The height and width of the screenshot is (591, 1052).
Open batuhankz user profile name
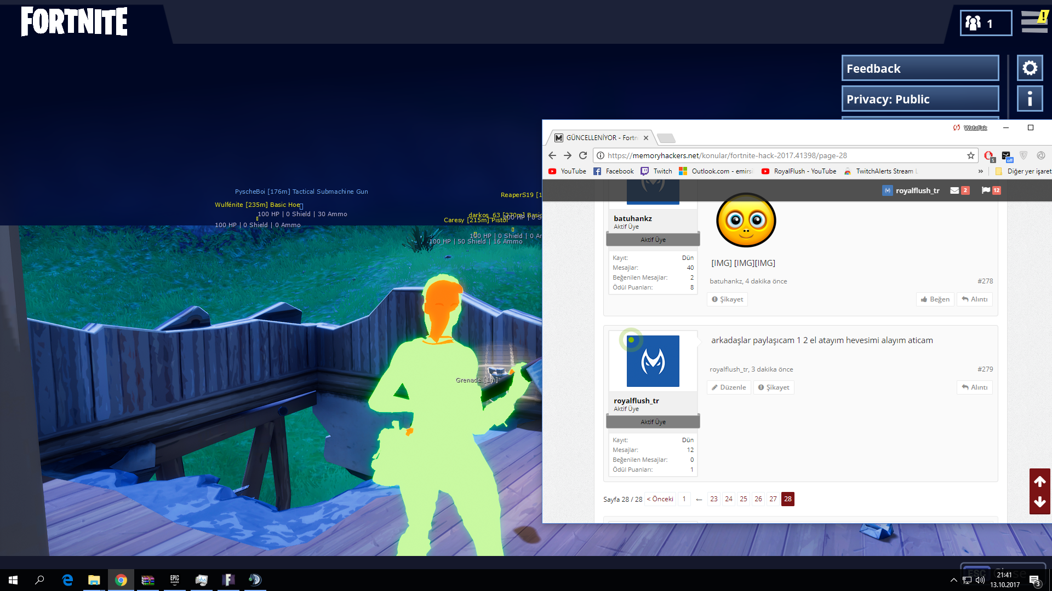633,218
